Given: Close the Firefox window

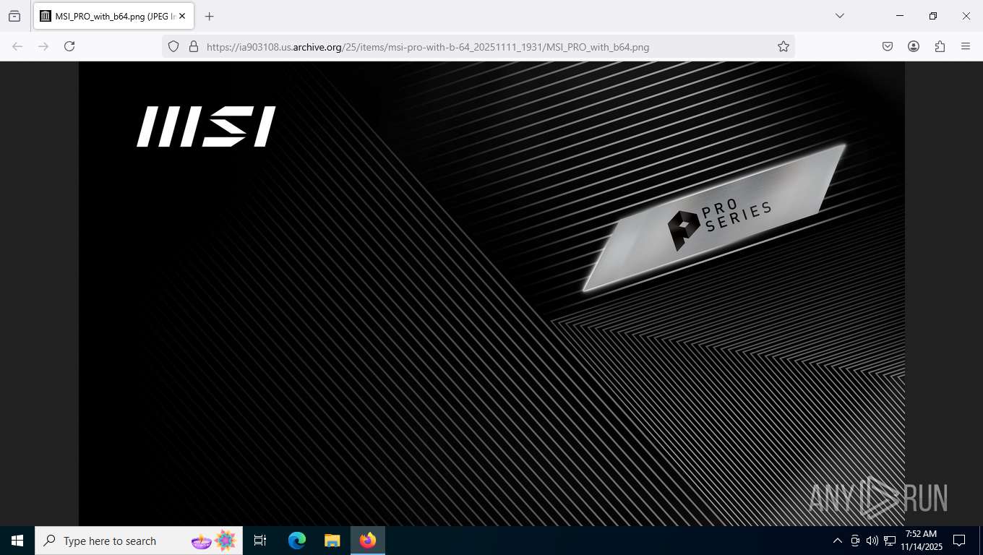Looking at the screenshot, I should 966,16.
